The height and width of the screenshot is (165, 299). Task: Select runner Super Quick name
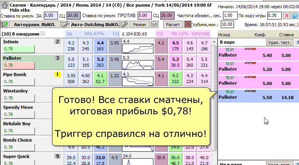pos(16,157)
